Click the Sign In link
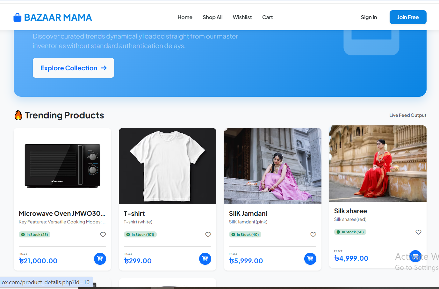This screenshot has width=439, height=289. [x=369, y=17]
